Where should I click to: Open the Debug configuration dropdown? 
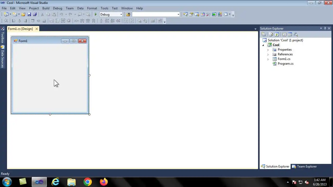coord(121,15)
